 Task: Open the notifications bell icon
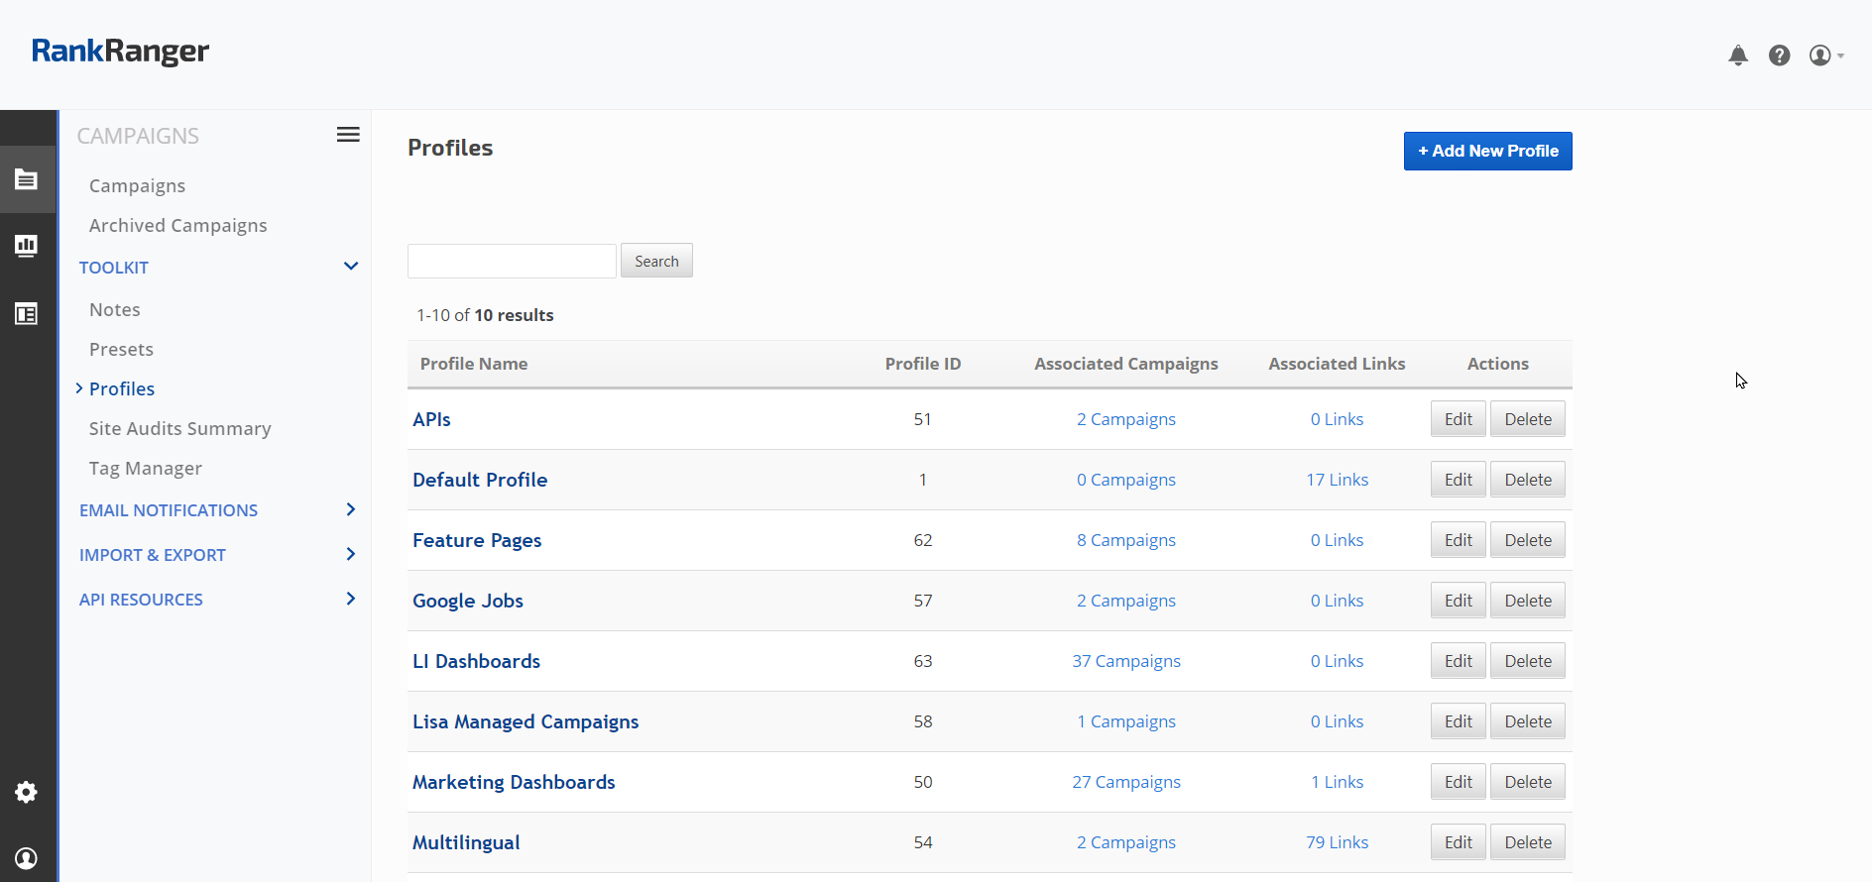(1737, 55)
